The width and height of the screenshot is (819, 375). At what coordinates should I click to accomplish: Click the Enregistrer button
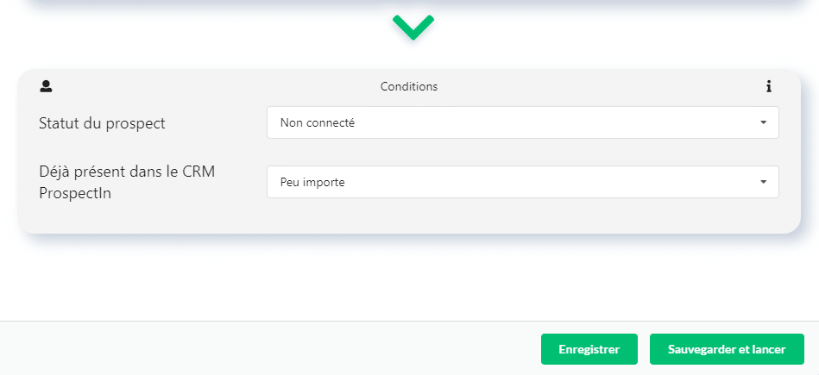point(589,349)
